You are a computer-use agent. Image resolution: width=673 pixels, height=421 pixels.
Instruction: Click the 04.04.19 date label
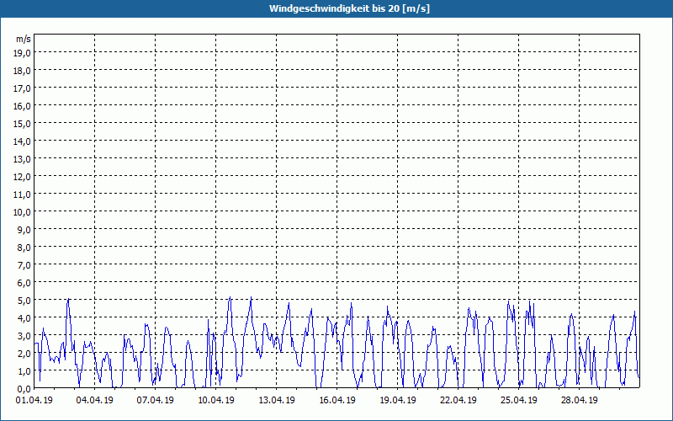(x=95, y=401)
